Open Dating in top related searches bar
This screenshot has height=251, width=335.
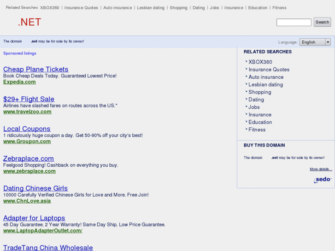point(199,8)
